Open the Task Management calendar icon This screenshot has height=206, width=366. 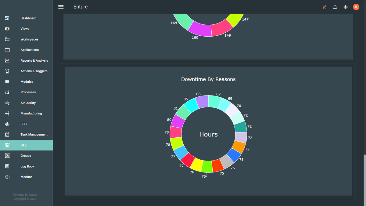[x=7, y=134]
